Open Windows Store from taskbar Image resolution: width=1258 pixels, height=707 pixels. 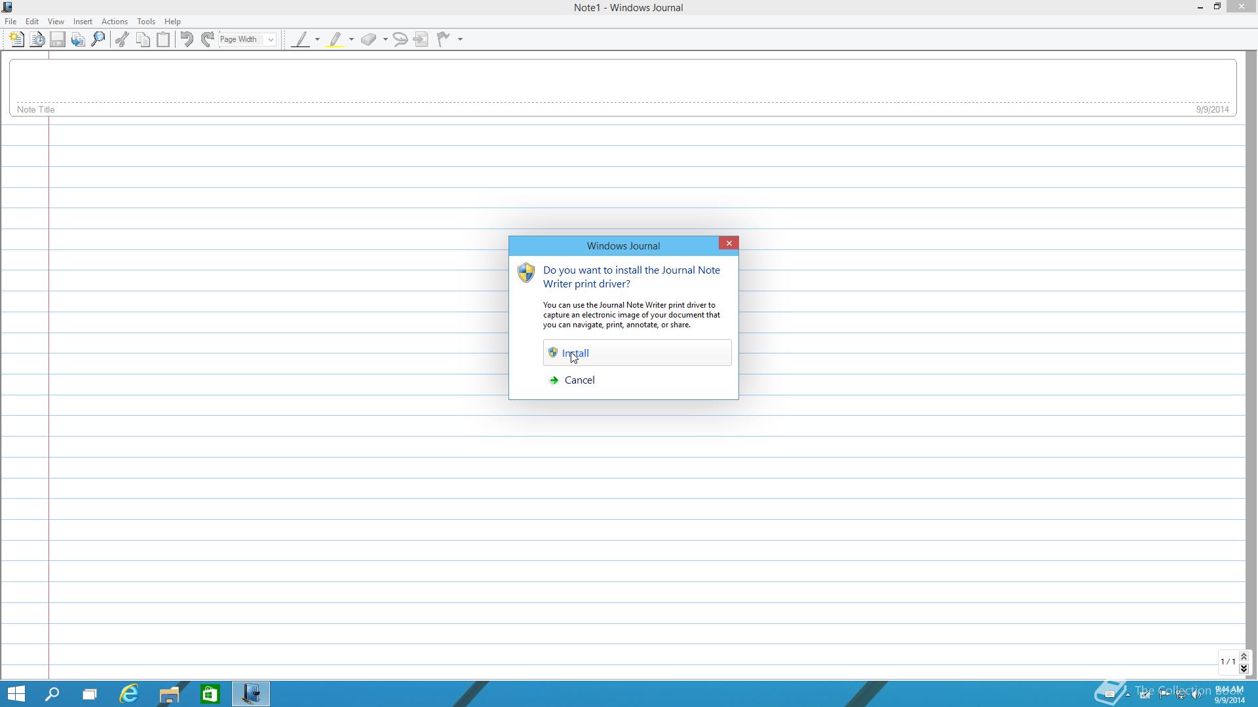210,694
